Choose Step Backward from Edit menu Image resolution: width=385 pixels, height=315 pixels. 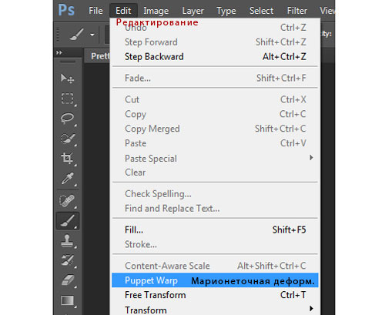tap(215, 57)
